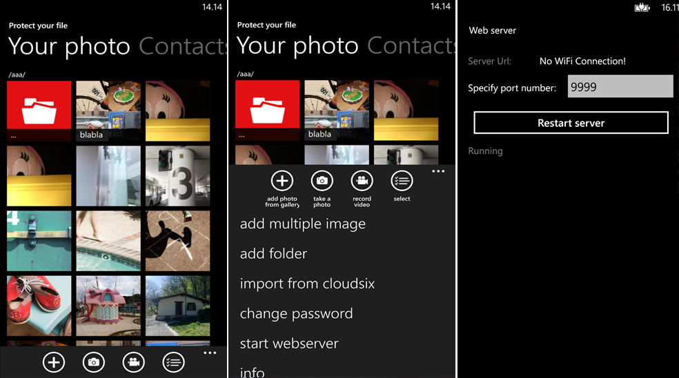This screenshot has height=378, width=679.
Task: Expand the left screen's app bar ellipsis
Action: tap(210, 353)
